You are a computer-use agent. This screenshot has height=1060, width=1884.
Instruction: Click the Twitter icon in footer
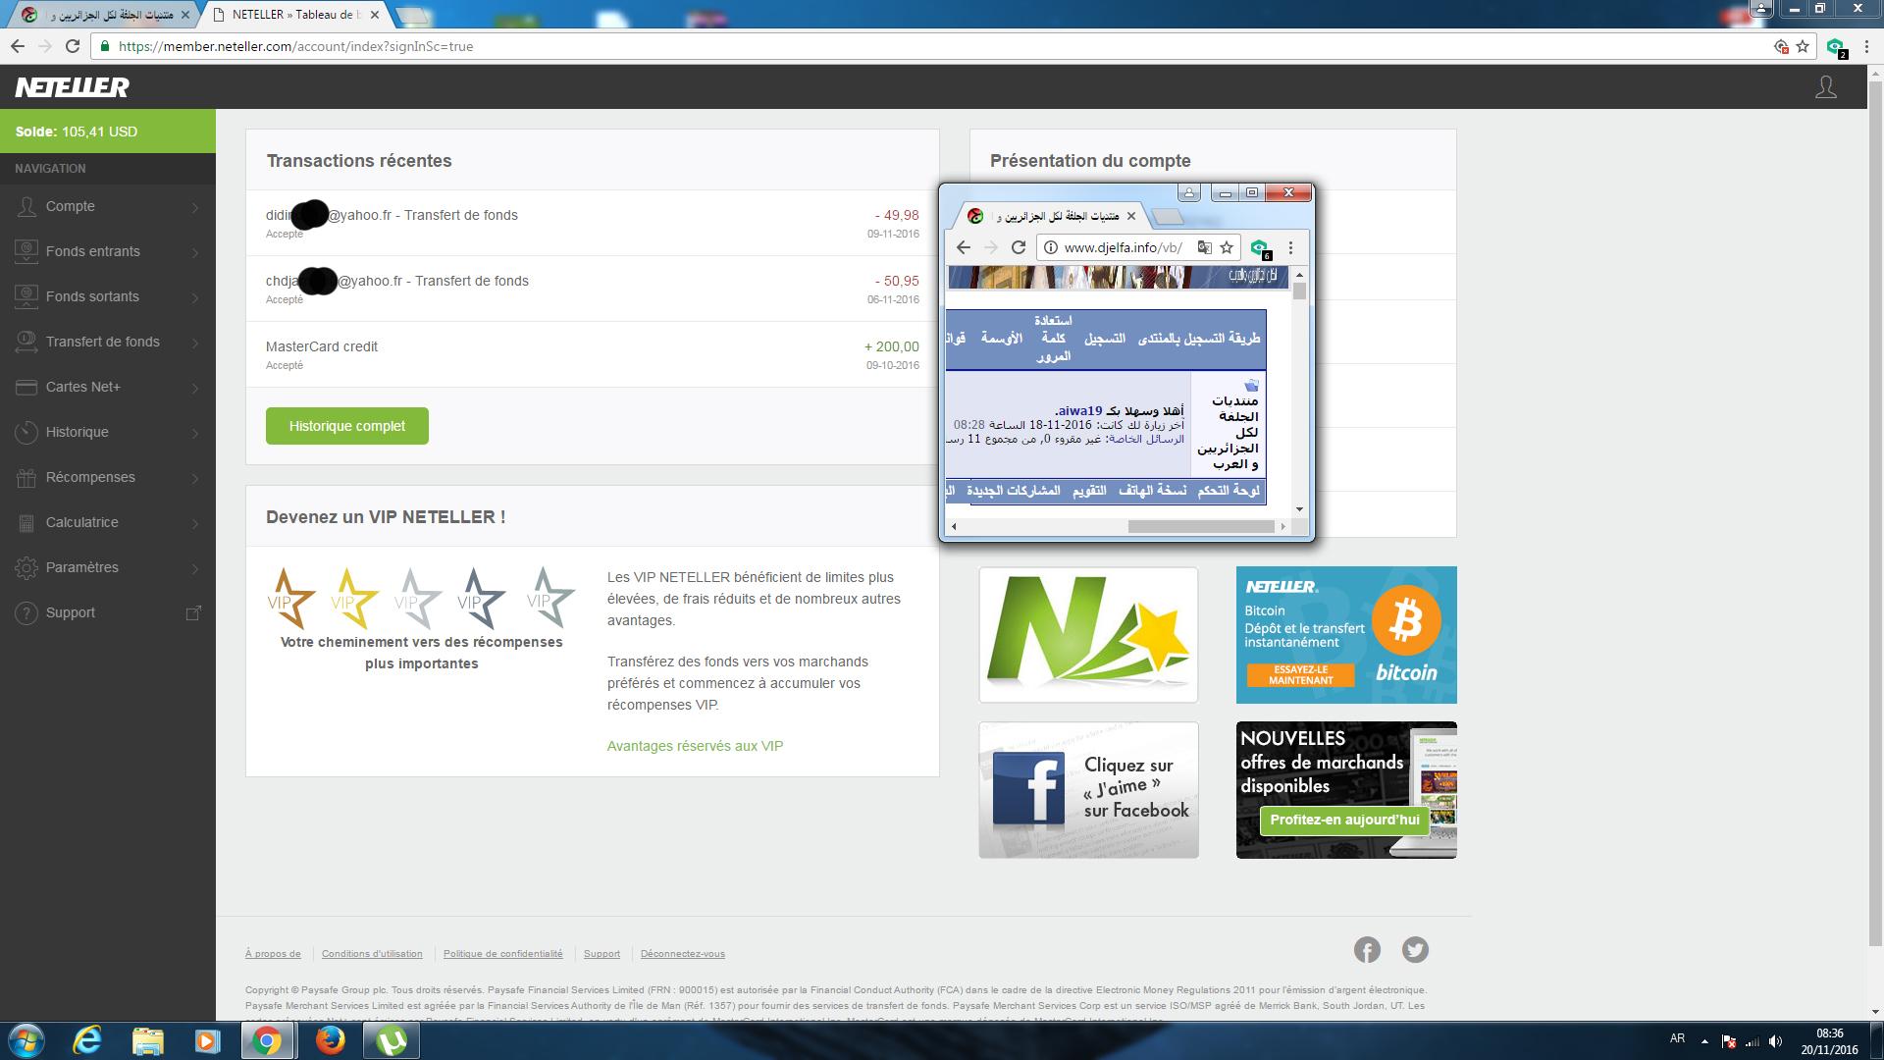click(x=1415, y=950)
